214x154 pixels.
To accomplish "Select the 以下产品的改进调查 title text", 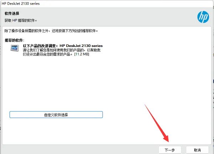I will pyautogui.click(x=63, y=46).
